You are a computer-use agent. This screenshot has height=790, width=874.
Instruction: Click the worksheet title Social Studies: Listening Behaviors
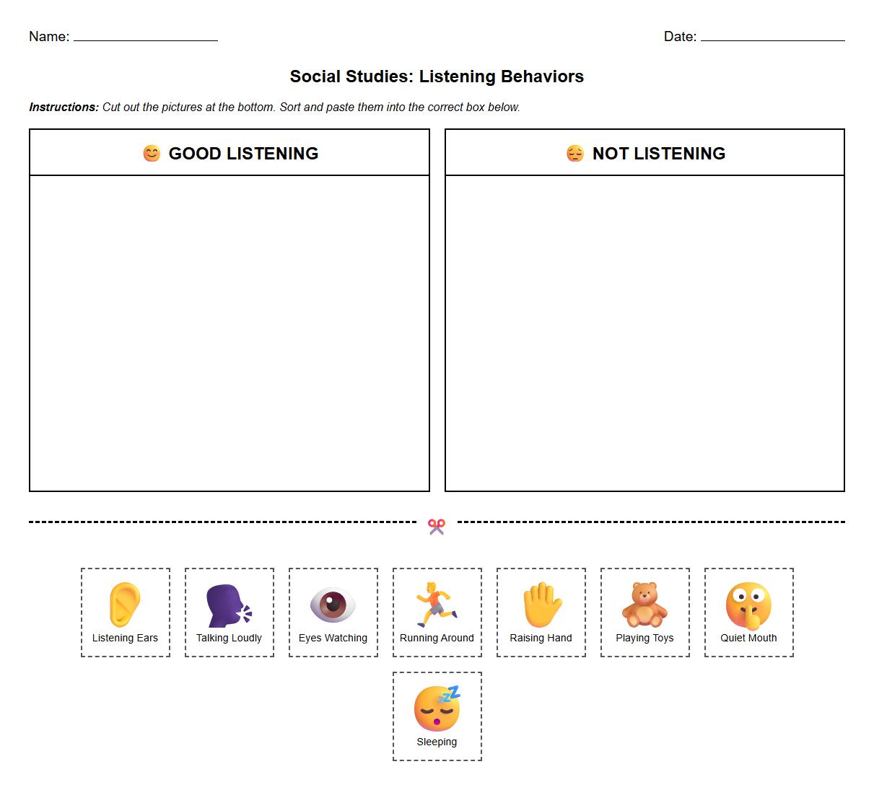click(437, 76)
